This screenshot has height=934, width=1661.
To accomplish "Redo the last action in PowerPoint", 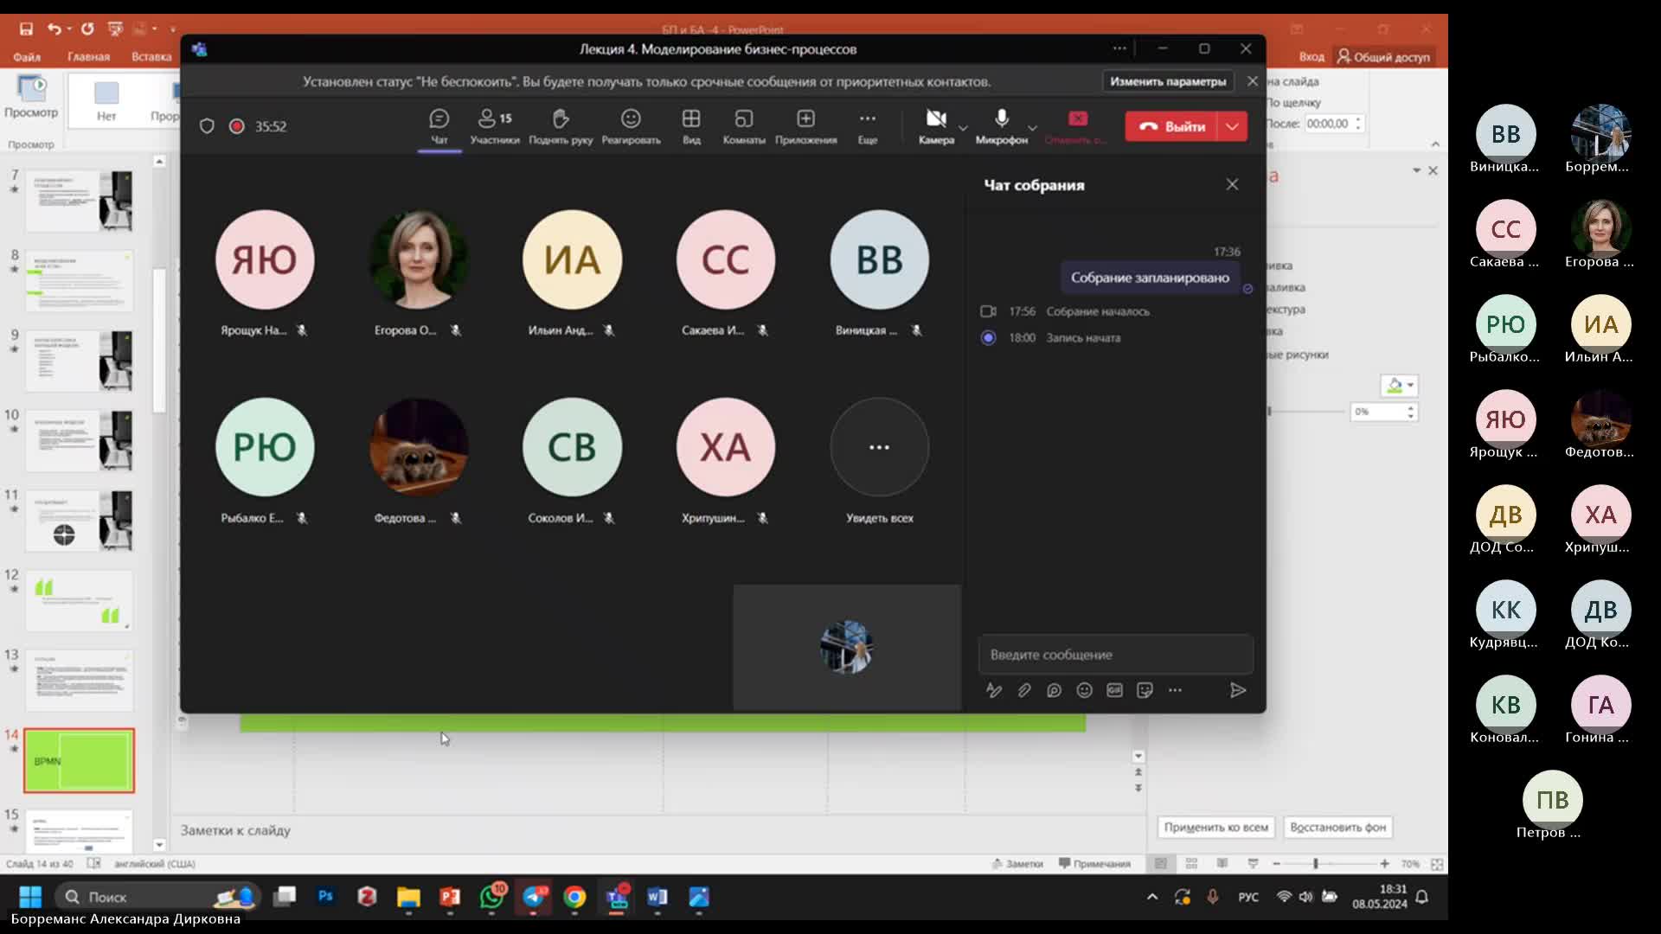I will pos(87,29).
